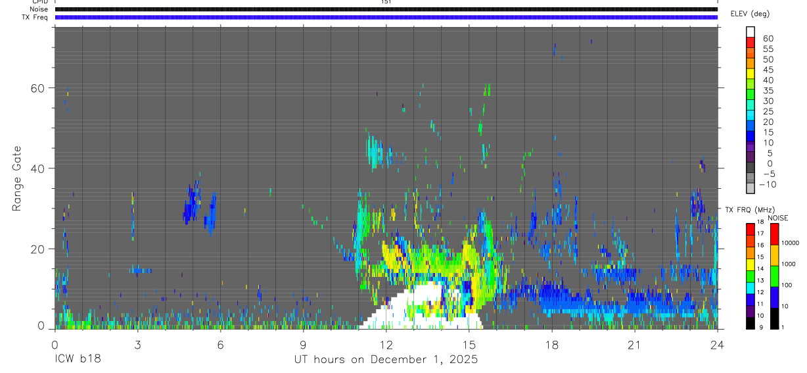This screenshot has height=373, width=807.
Task: Click the blue TX Freq strip above plot
Action: point(386,17)
